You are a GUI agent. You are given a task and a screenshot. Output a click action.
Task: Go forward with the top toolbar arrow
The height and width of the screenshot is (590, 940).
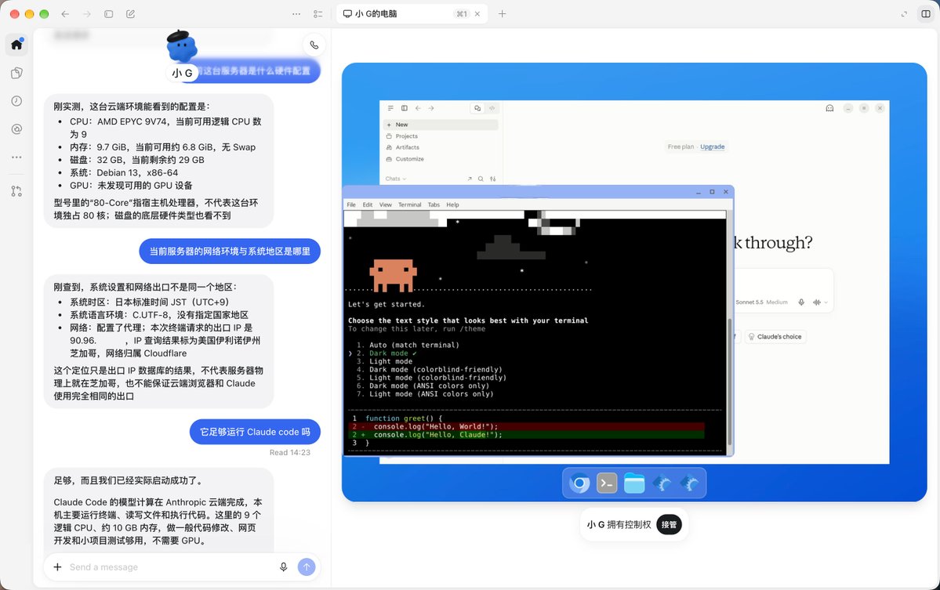[x=87, y=14]
